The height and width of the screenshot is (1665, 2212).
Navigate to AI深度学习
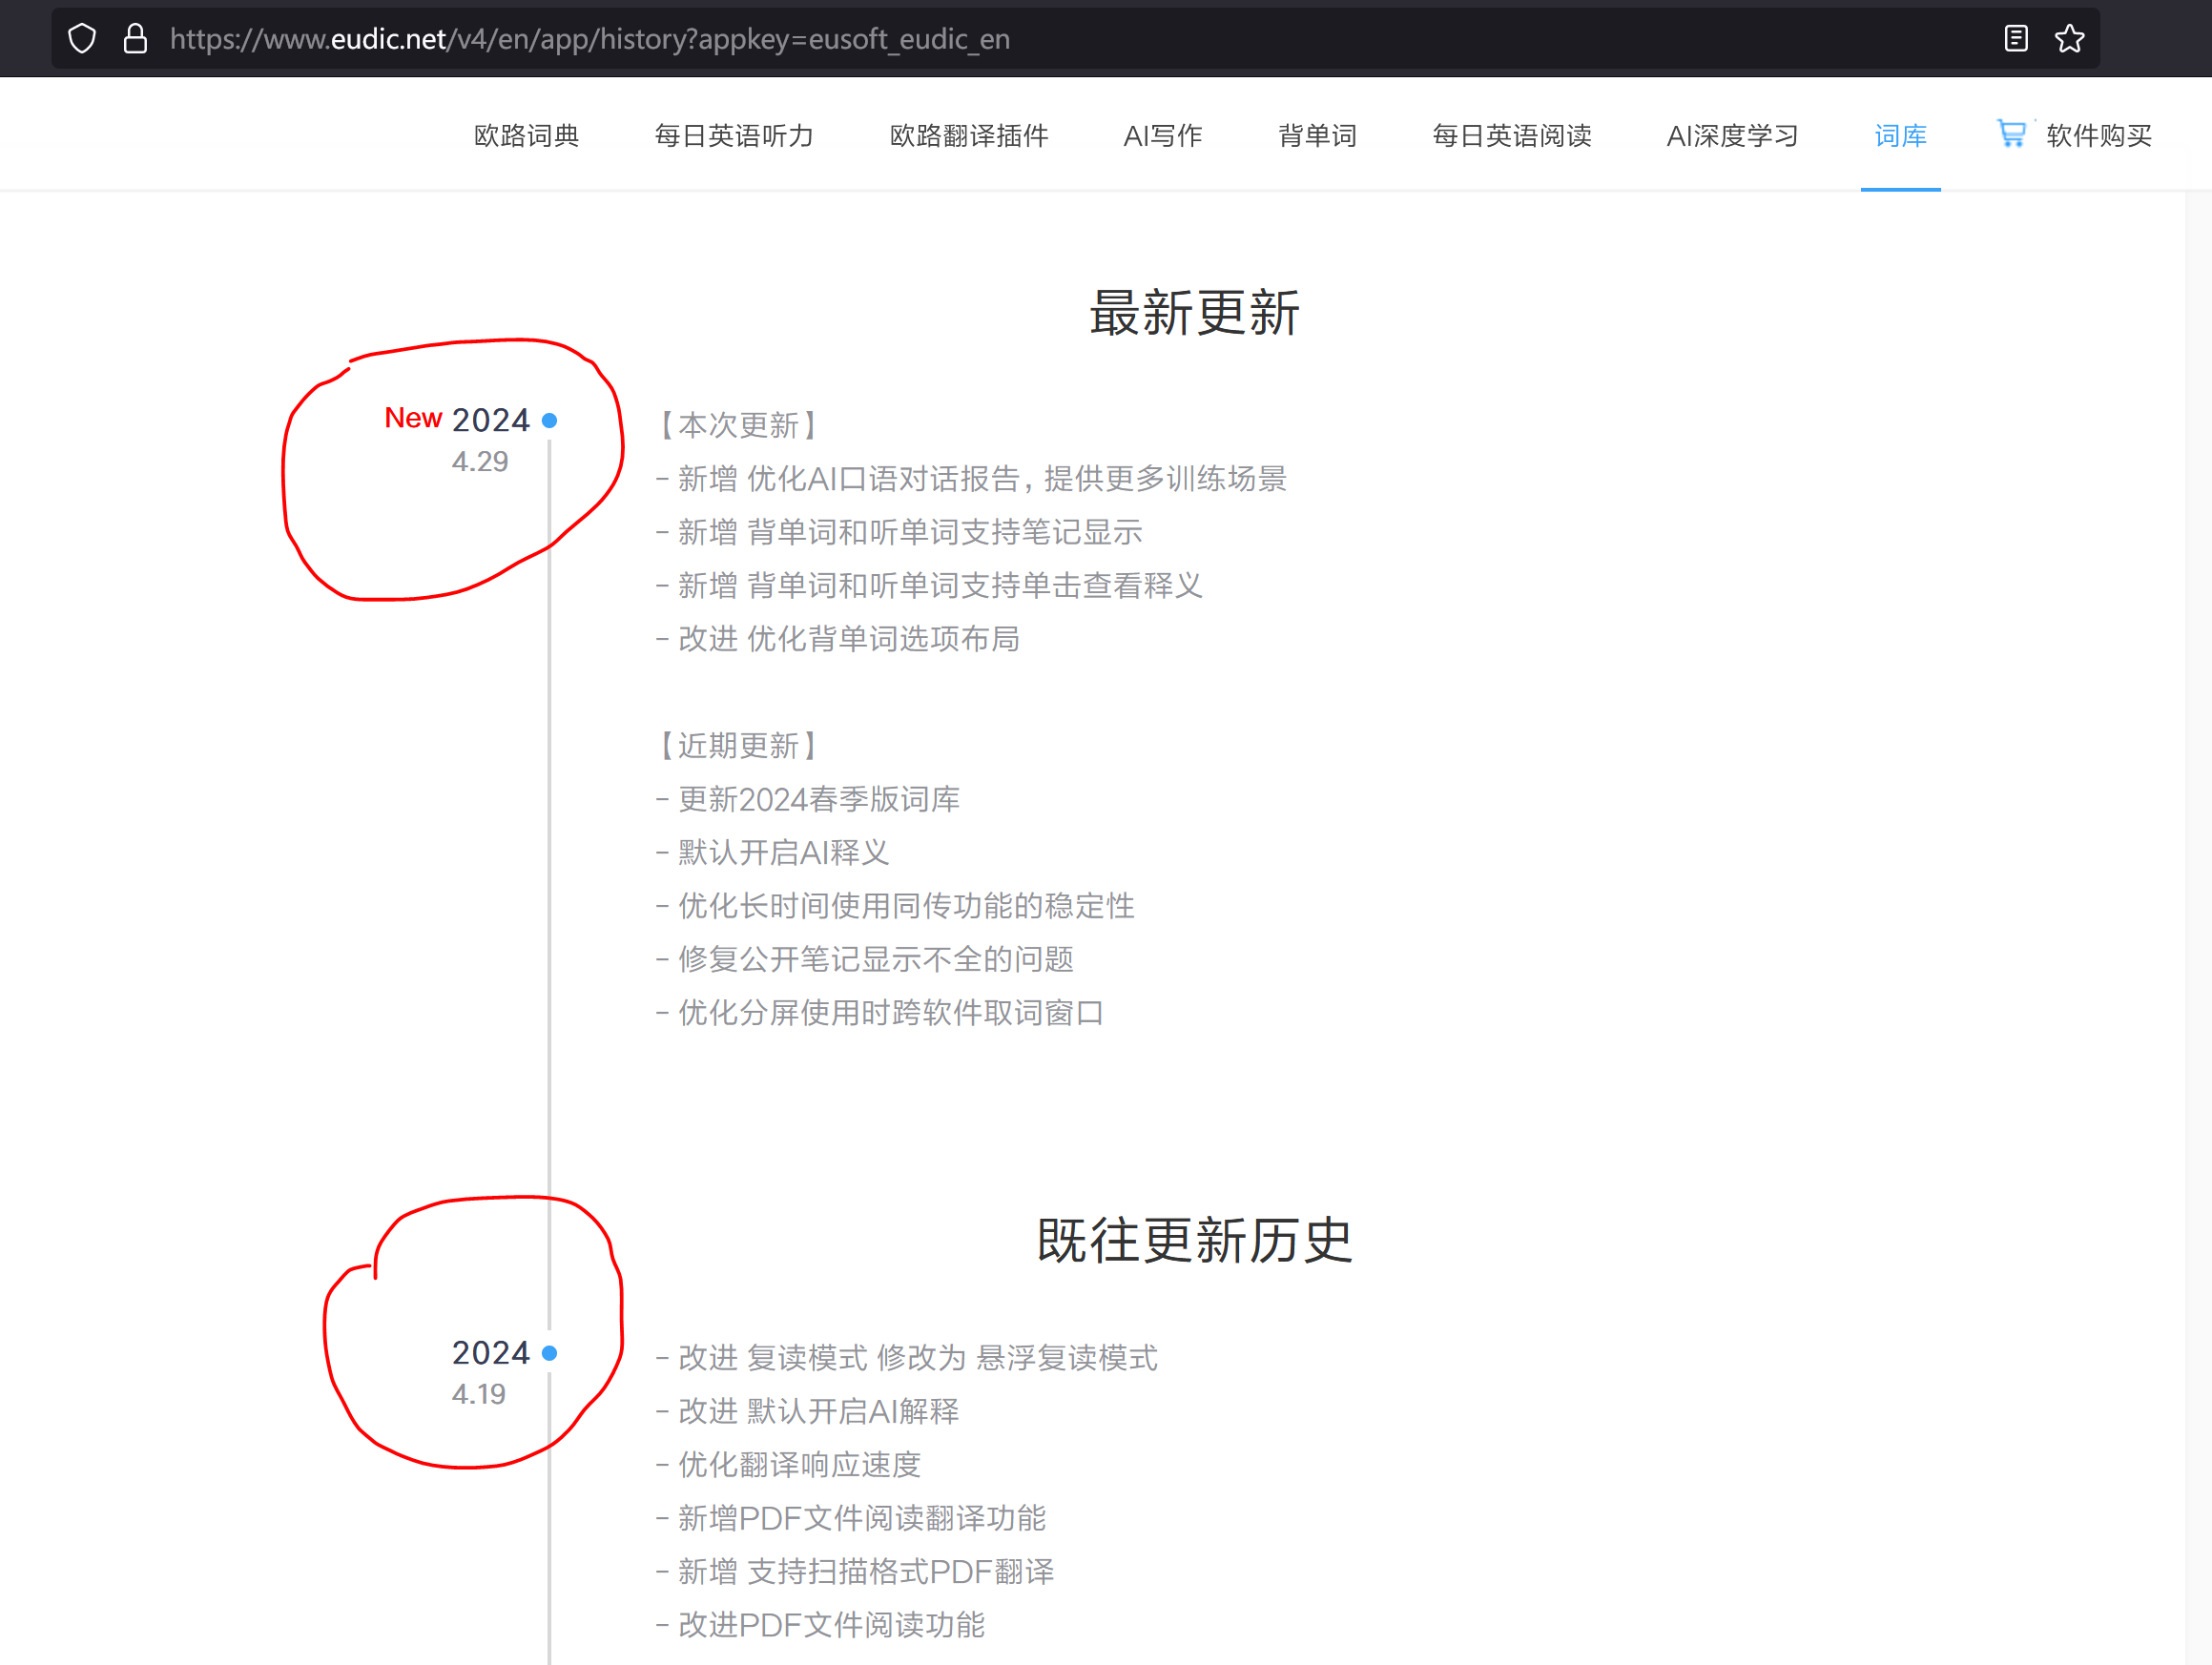(1732, 135)
